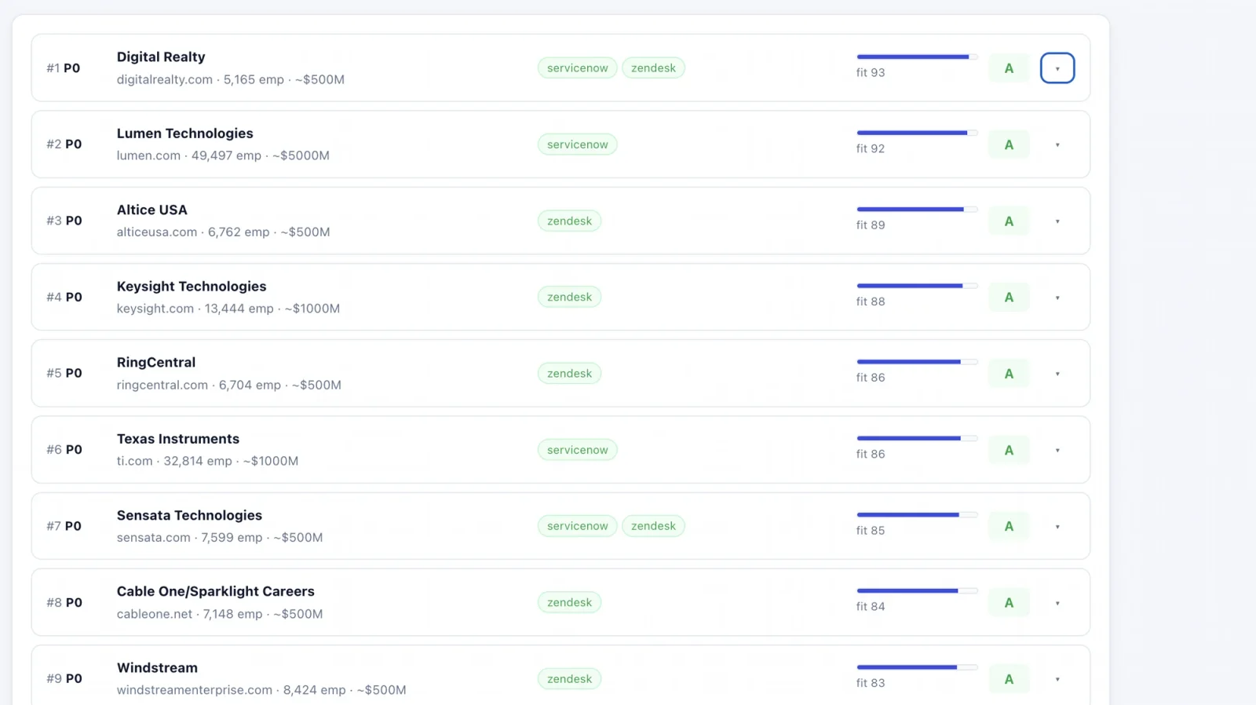Click the ti.com details line
The height and width of the screenshot is (705, 1256).
tap(208, 461)
